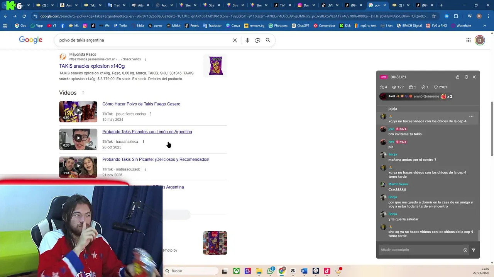The image size is (494, 277).
Task: Start a voice search with the microphone
Action: [x=247, y=40]
